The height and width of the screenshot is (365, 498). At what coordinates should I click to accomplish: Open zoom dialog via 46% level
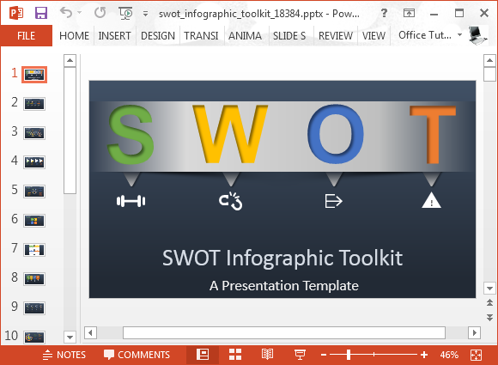pyautogui.click(x=449, y=355)
